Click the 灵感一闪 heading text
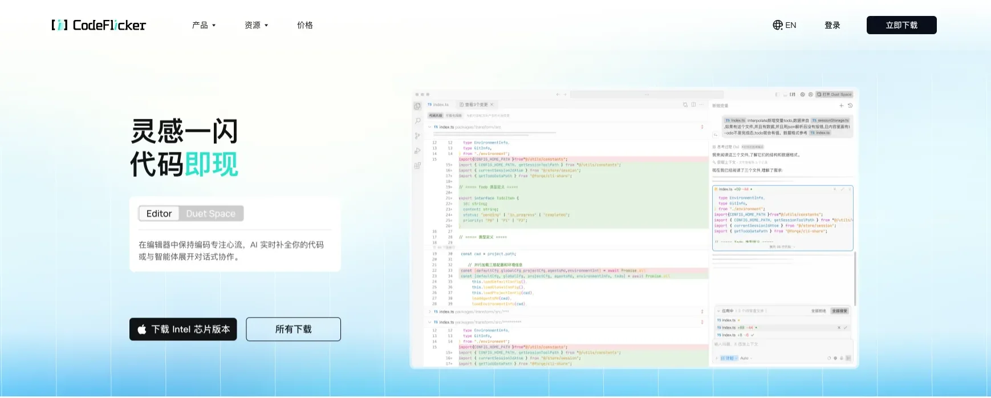Image resolution: width=991 pixels, height=398 pixels. tap(184, 131)
